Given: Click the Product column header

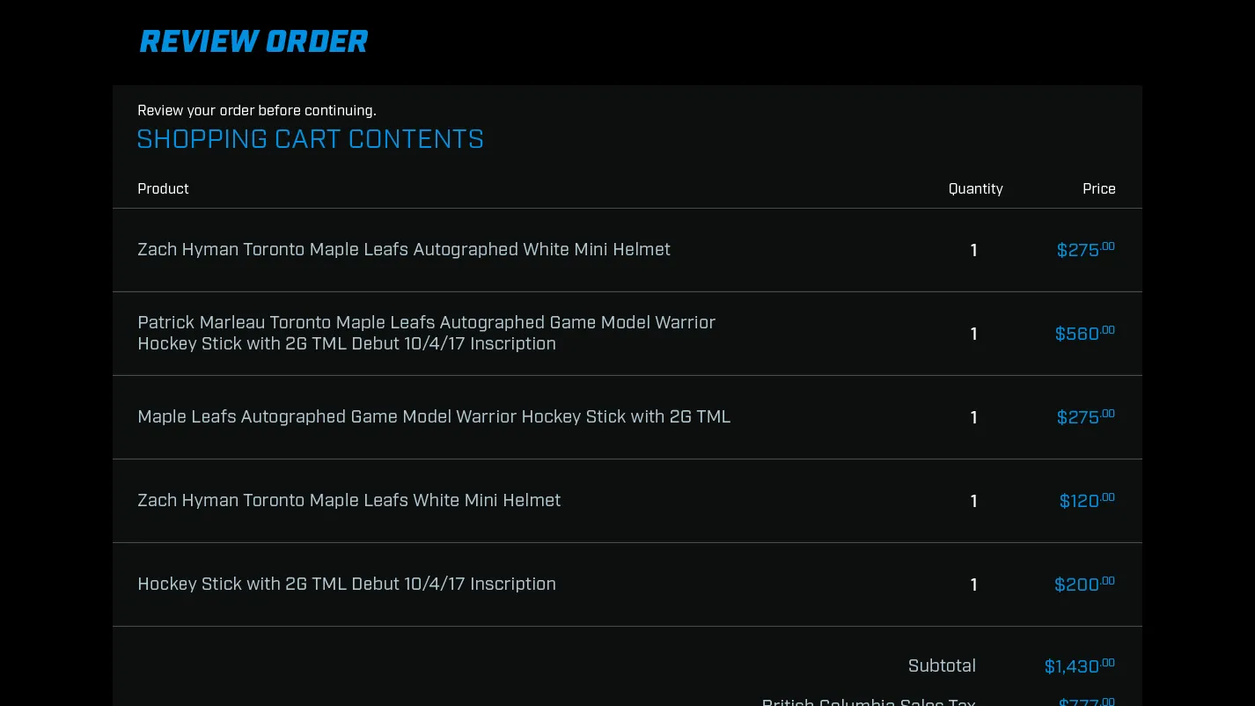Looking at the screenshot, I should point(163,188).
